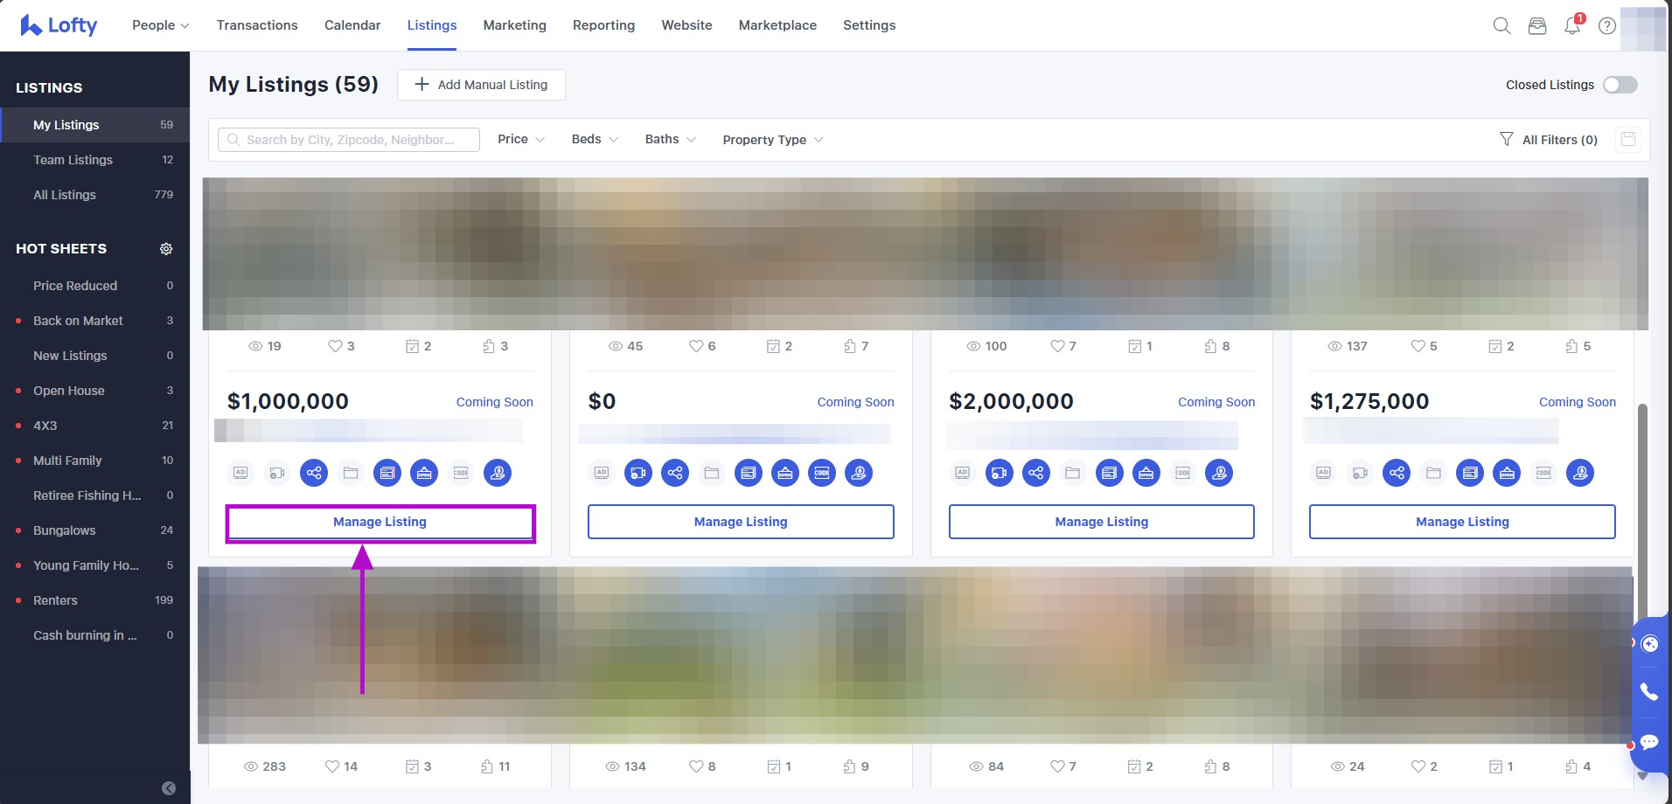Go to the Transactions tab

(x=257, y=25)
